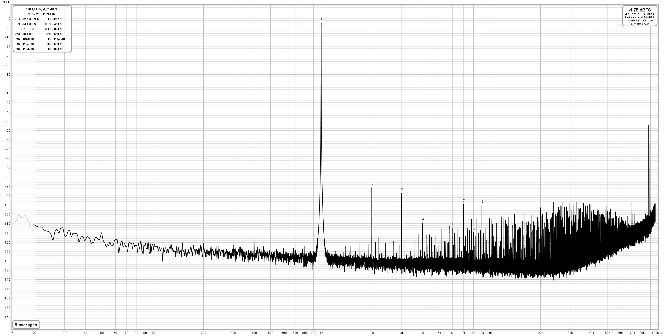Click the '1.000,01 Hz, -1,75 dBFS' readout header
Screen dimensions: 664x336
[42, 9]
